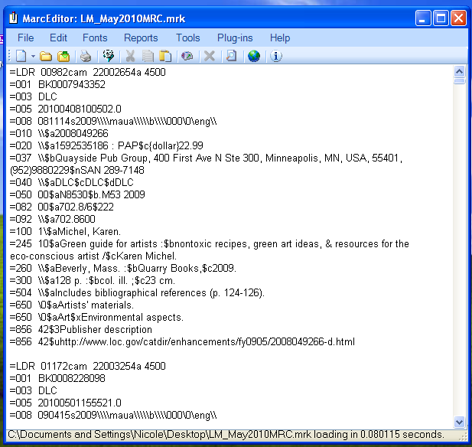This screenshot has width=472, height=447.
Task: Open the Tools menu
Action: click(x=187, y=38)
